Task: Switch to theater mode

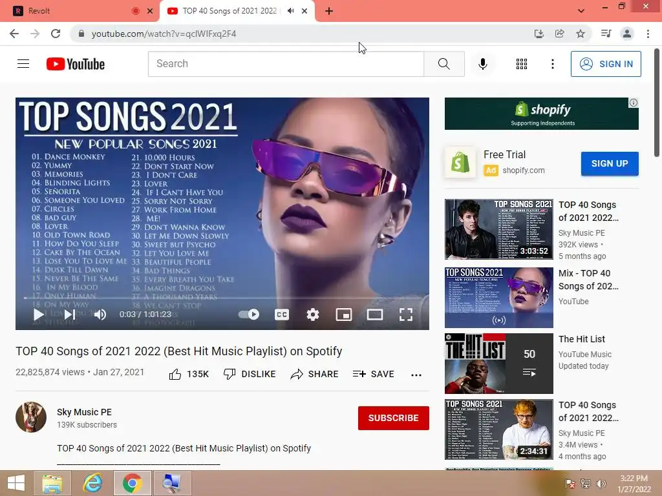Action: [x=374, y=315]
